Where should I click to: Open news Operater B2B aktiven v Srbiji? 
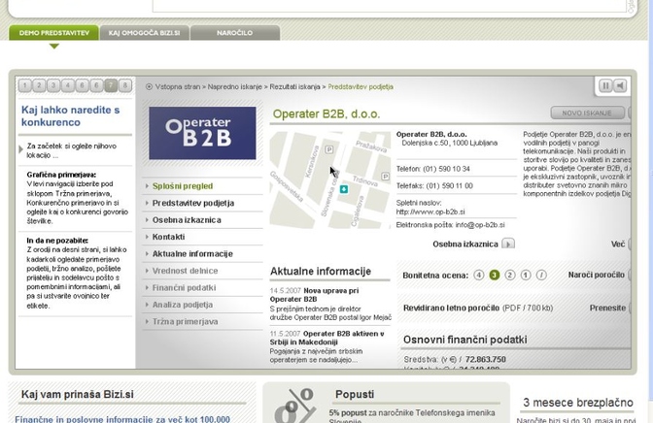(326, 338)
